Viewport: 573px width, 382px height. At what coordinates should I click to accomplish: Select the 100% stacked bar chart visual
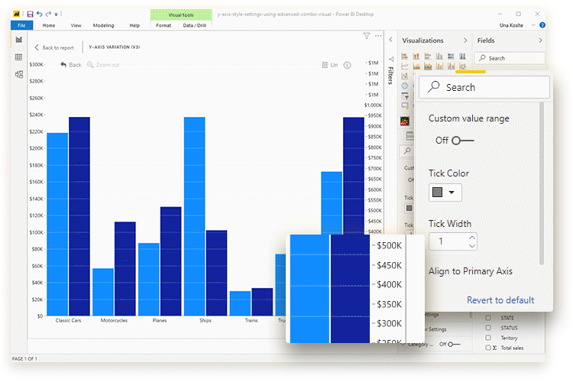tap(452, 56)
